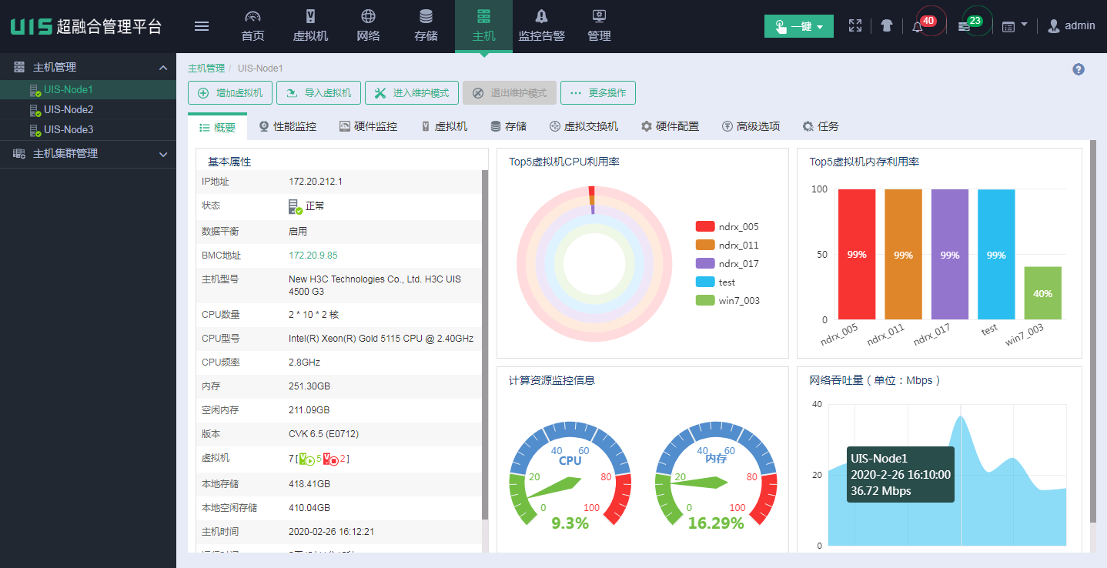Click the 主机集群管理 cluster icon
Image resolution: width=1107 pixels, height=568 pixels.
coord(19,154)
